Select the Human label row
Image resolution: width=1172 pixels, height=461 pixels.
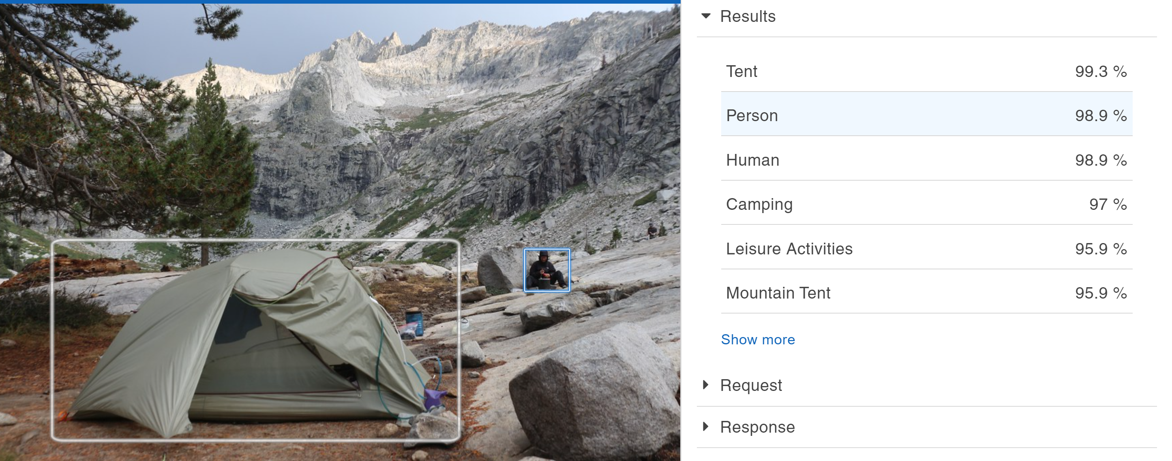tap(926, 160)
